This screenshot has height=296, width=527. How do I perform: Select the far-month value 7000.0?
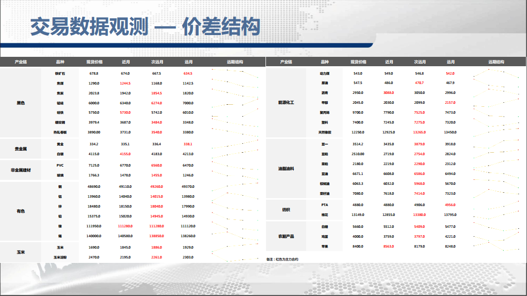click(188, 103)
